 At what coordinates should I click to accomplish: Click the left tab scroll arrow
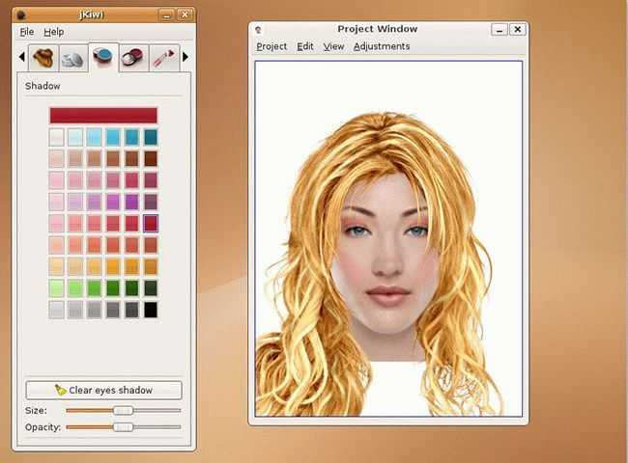coord(21,57)
